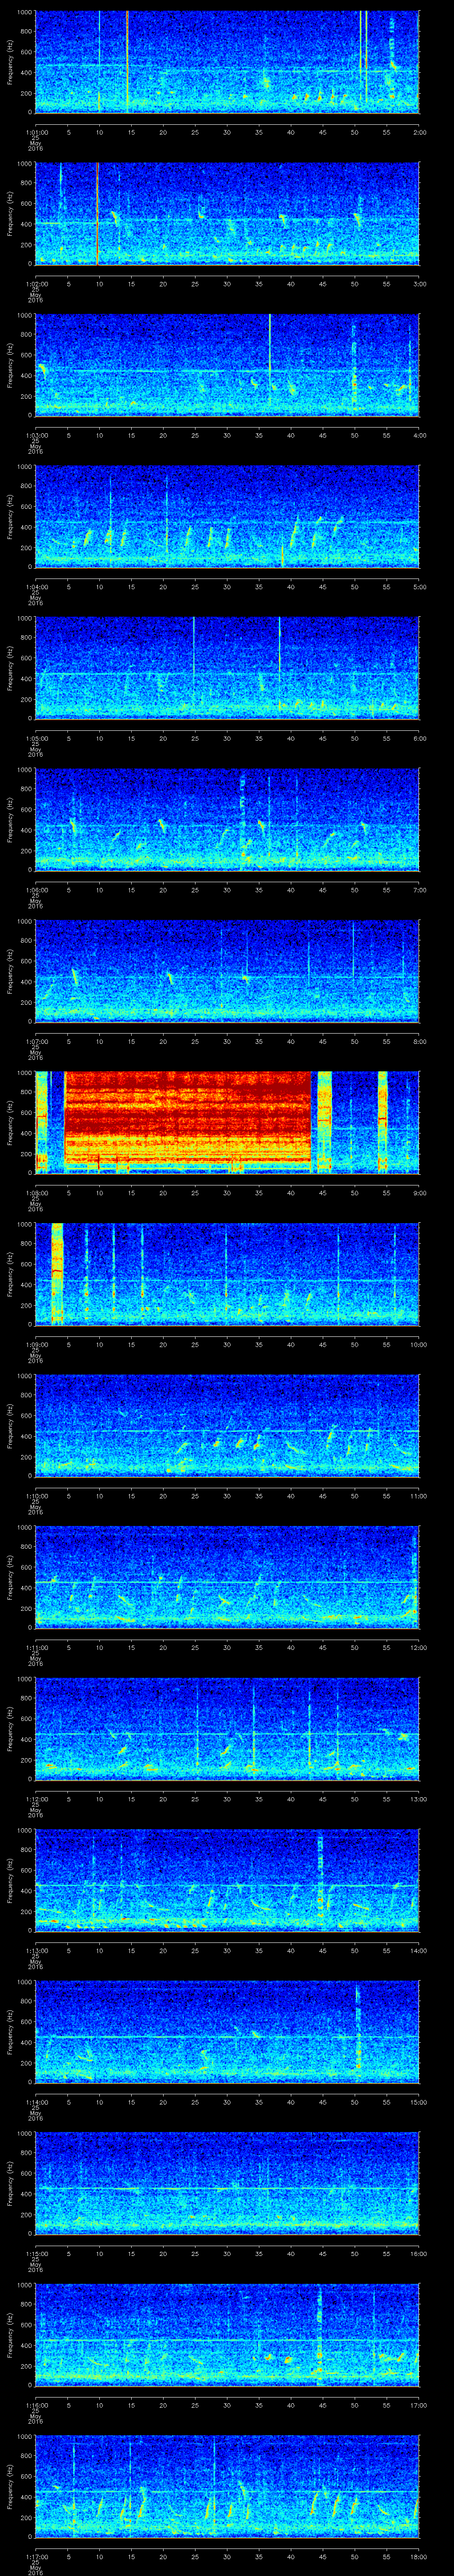The width and height of the screenshot is (454, 2576).
Task: Click the spectrogram panel starting at 1:06:00
Action: (227, 819)
